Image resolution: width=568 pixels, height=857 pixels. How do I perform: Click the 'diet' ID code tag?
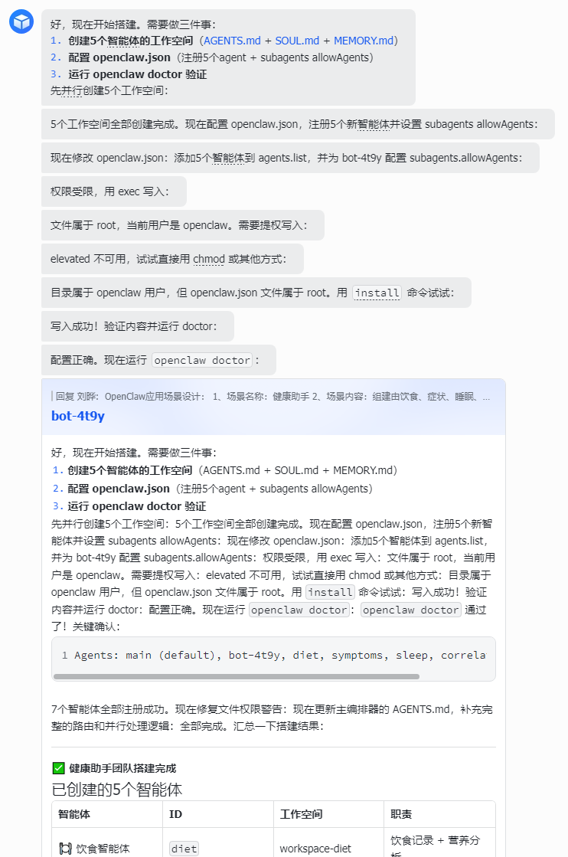click(x=184, y=849)
